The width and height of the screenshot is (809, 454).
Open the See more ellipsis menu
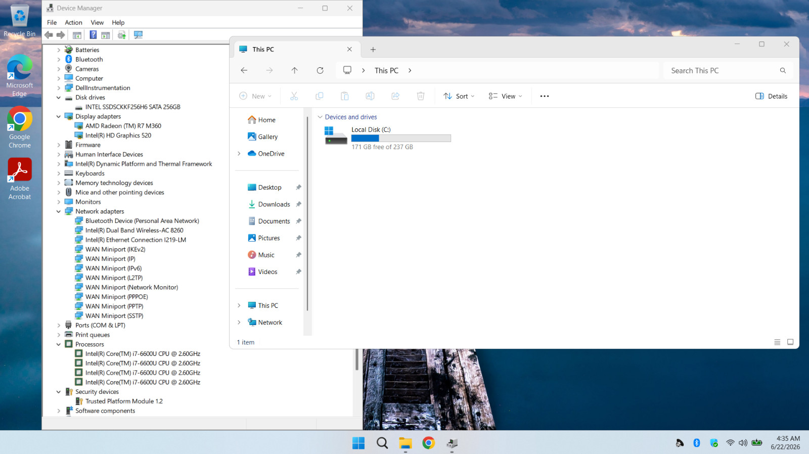click(x=545, y=96)
